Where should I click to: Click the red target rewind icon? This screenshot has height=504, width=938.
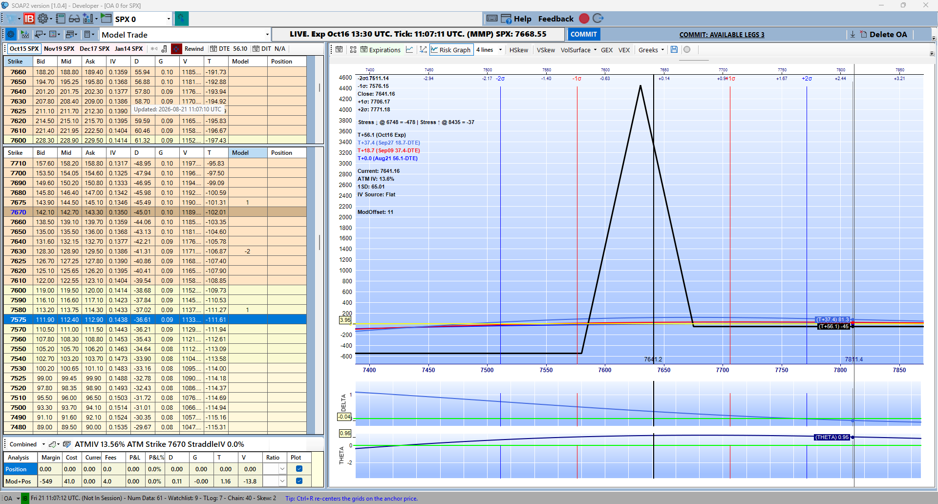tap(176, 49)
